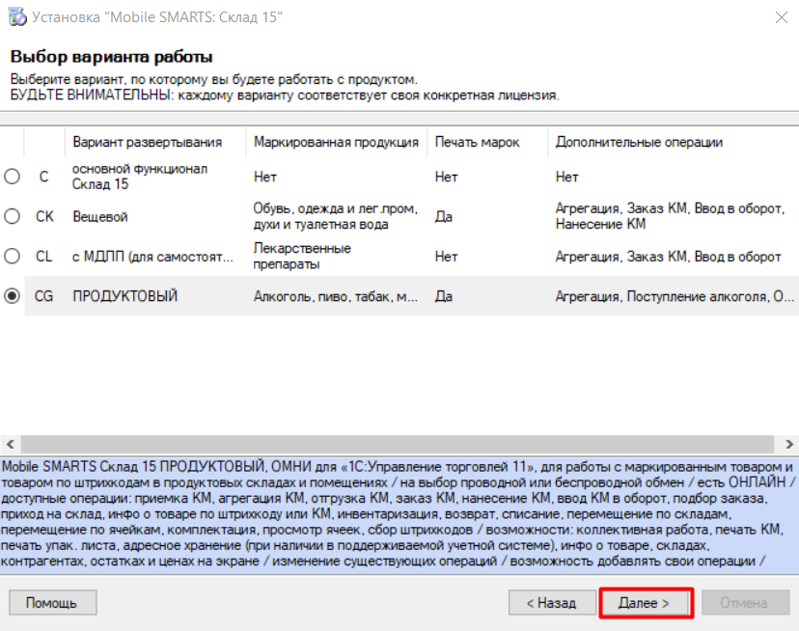The image size is (799, 631).
Task: Select the CG ПРОДУКТОВЫЙ radio button
Action: 12,297
